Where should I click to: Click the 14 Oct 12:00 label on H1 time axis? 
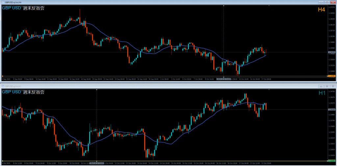(153, 163)
